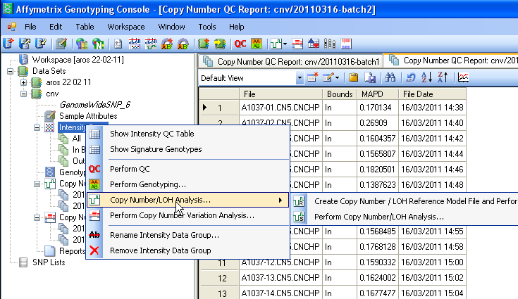Select GenomeWideSNP_6 tree item

click(x=95, y=105)
